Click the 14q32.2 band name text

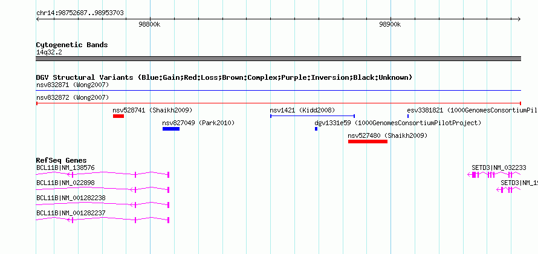tap(49, 53)
